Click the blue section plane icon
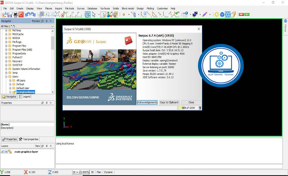 [134, 14]
